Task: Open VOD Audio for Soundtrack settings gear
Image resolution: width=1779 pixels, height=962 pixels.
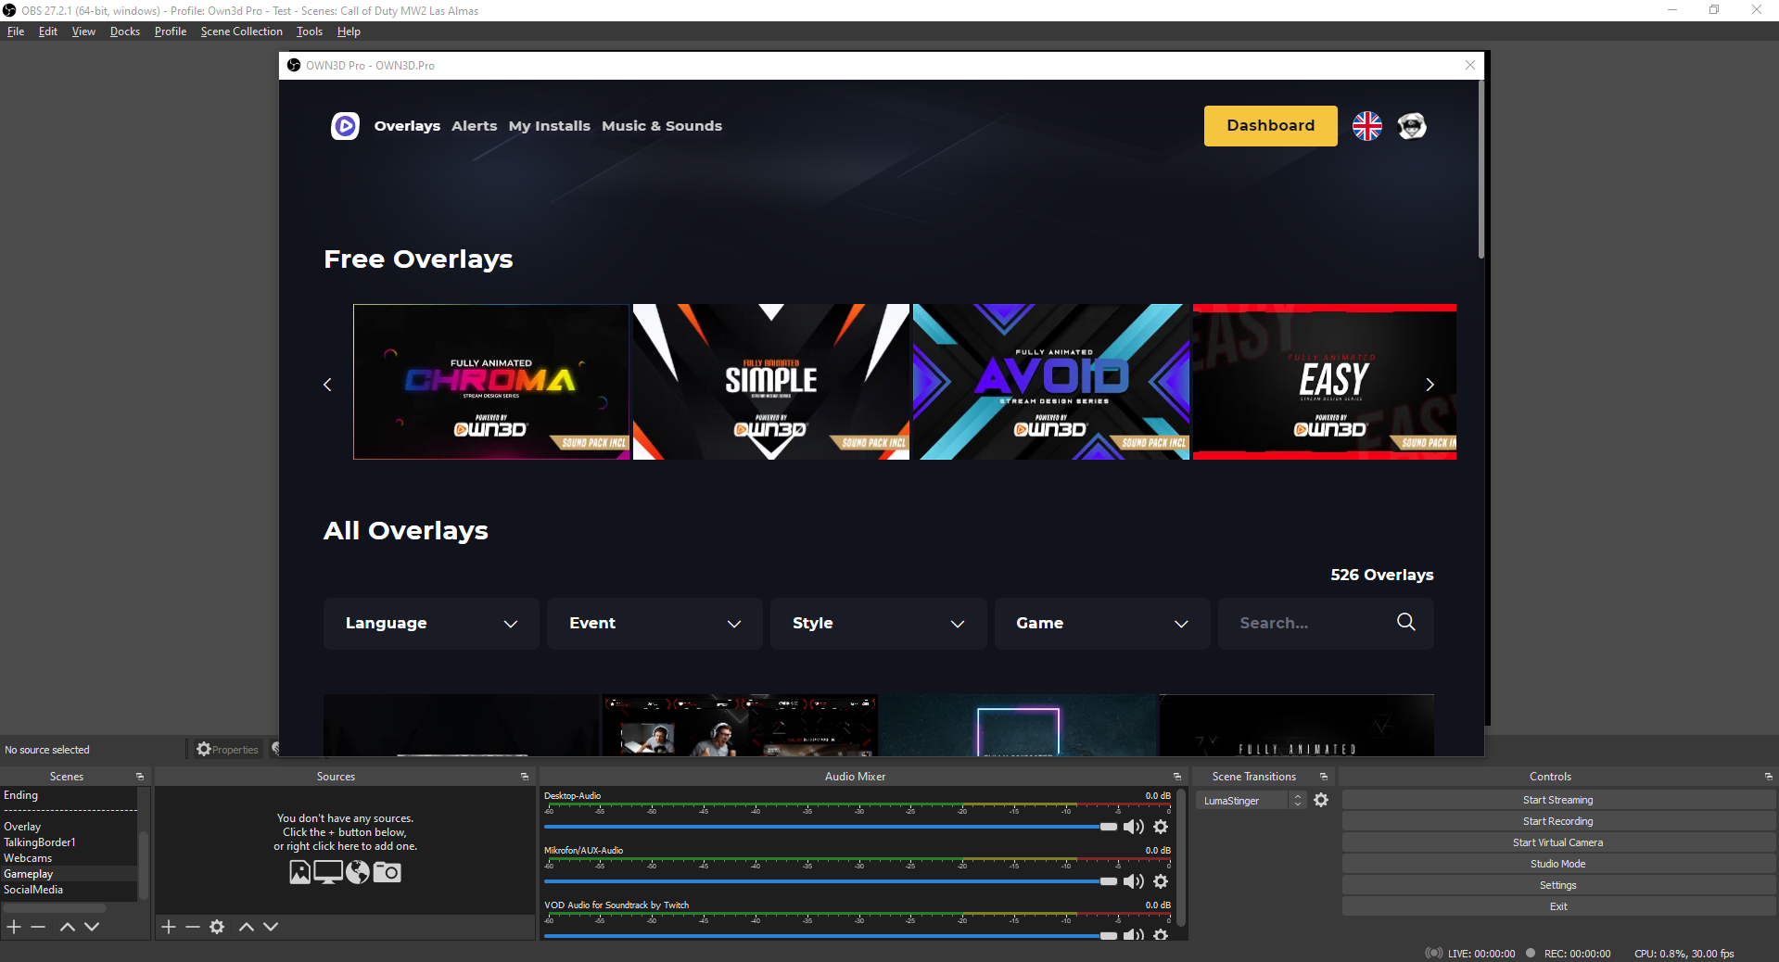Action: pos(1161,935)
